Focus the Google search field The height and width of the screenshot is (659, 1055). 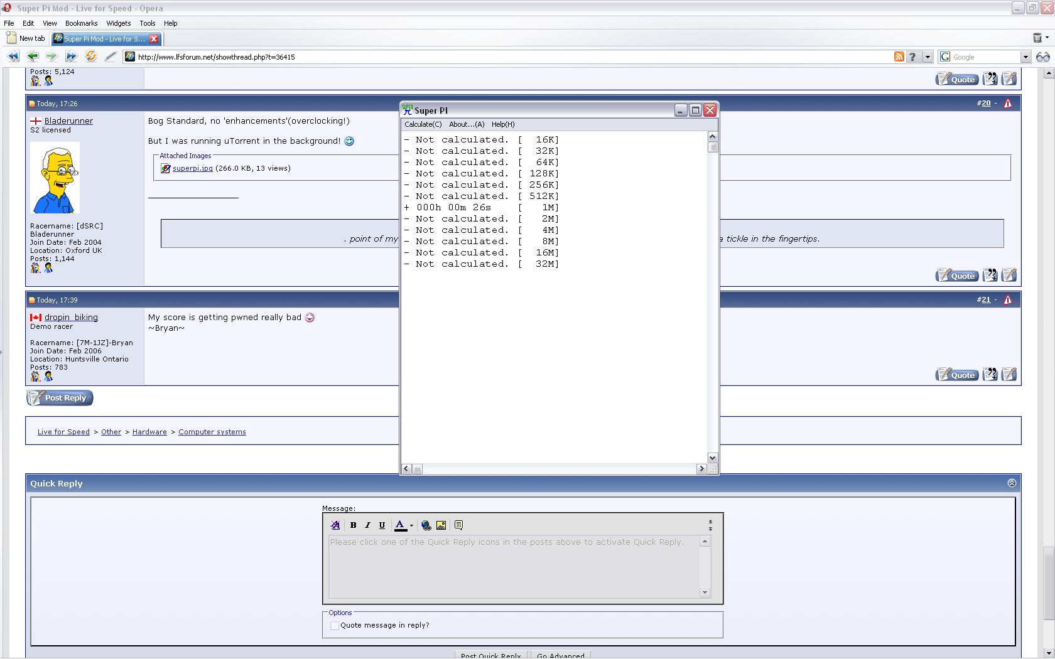point(985,57)
